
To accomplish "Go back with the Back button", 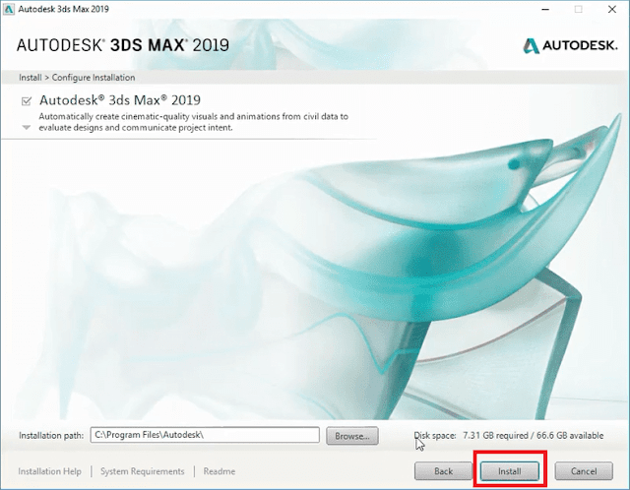I will (x=443, y=470).
